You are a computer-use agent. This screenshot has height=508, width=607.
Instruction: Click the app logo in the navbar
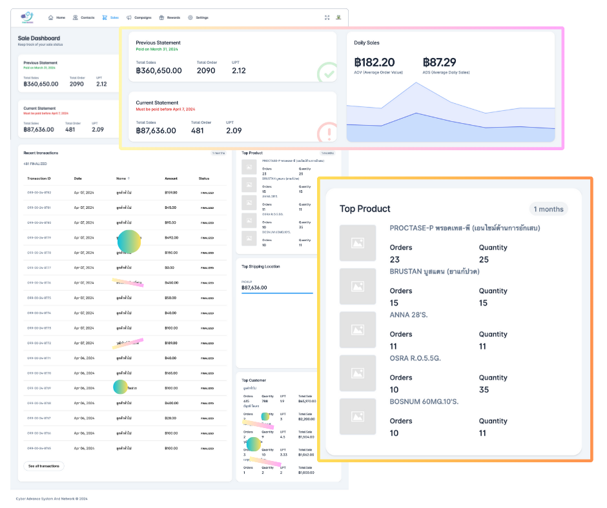[x=26, y=17]
